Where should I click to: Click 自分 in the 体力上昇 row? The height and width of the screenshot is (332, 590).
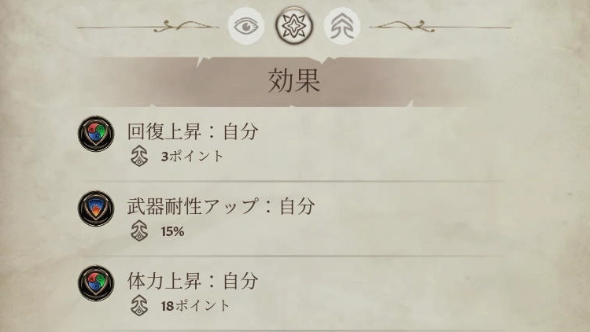click(x=241, y=280)
